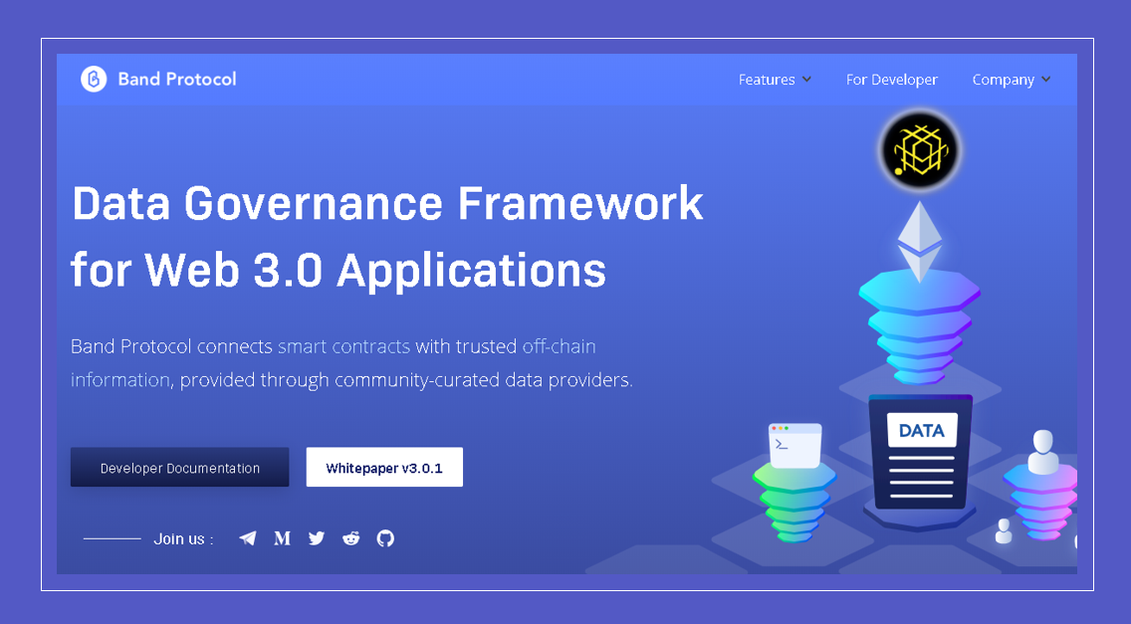Open the Medium social icon
1131x624 pixels.
(282, 538)
